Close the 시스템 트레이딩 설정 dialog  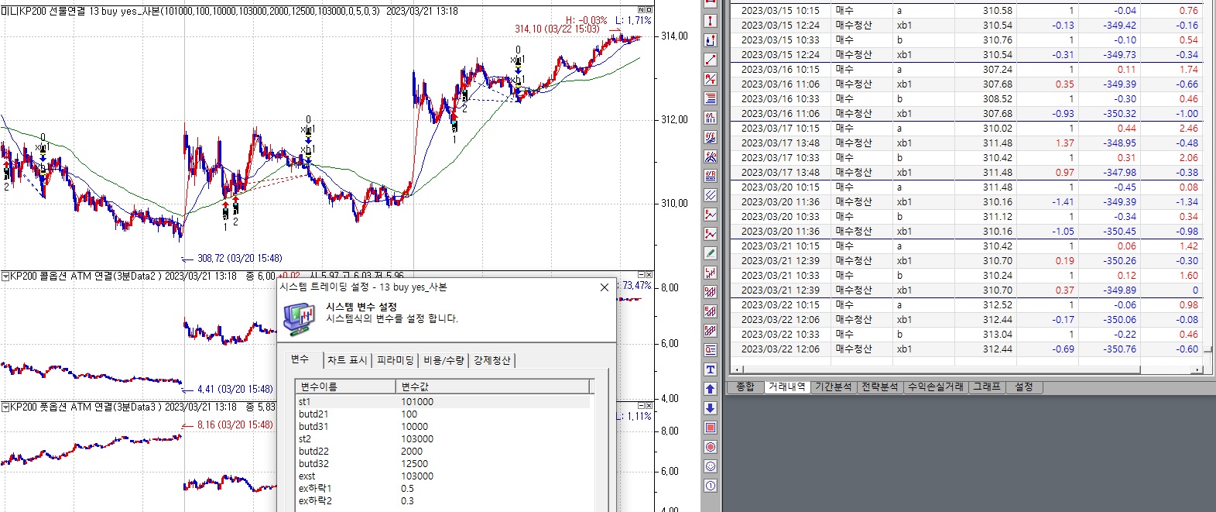[605, 287]
